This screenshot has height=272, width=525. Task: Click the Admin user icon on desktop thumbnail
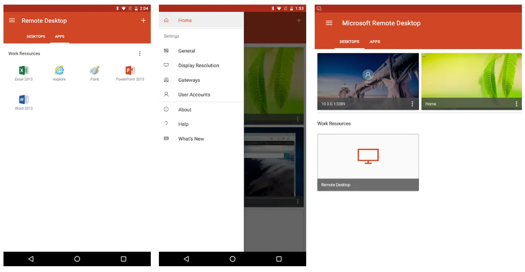click(368, 75)
